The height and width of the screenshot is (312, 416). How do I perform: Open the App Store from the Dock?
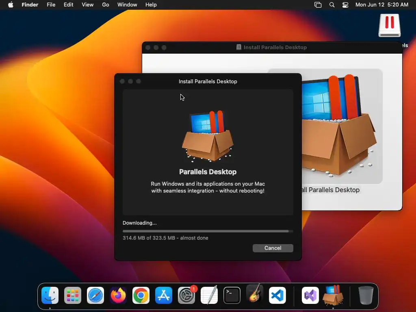(x=164, y=295)
